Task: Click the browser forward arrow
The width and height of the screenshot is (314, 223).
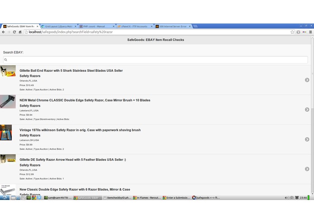Action: [x=9, y=32]
